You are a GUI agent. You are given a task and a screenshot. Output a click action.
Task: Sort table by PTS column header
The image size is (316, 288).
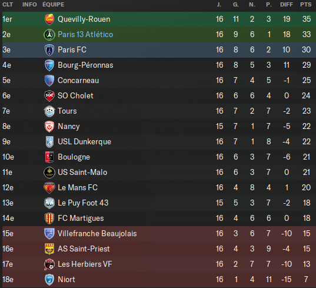pos(306,5)
